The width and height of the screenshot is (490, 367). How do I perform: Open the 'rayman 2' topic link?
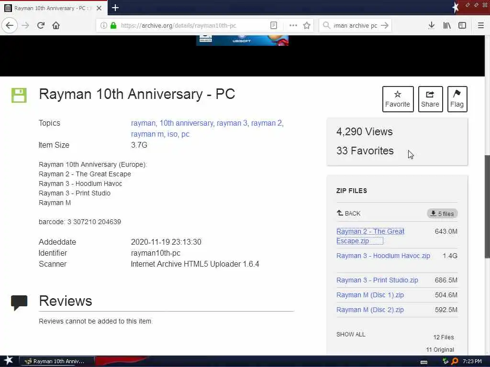(267, 123)
